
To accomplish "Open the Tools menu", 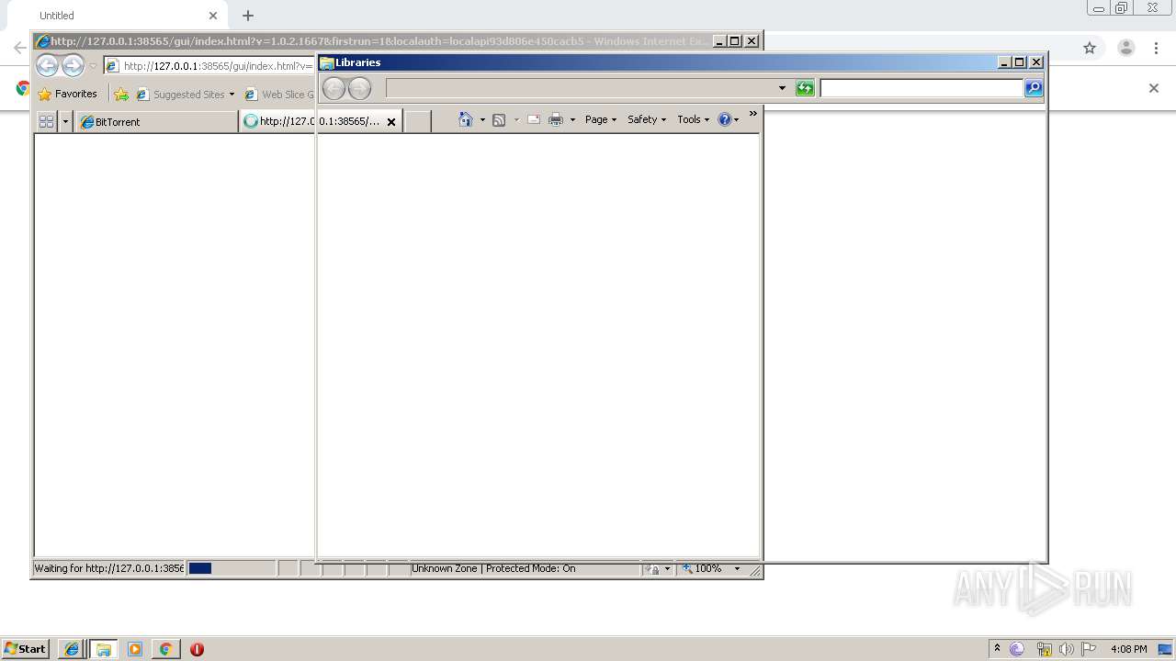I will pyautogui.click(x=694, y=119).
